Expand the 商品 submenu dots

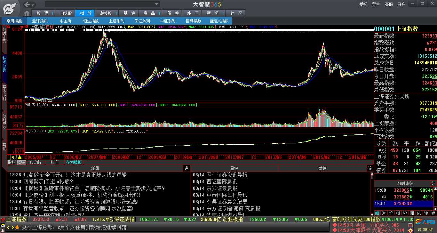click(x=159, y=13)
